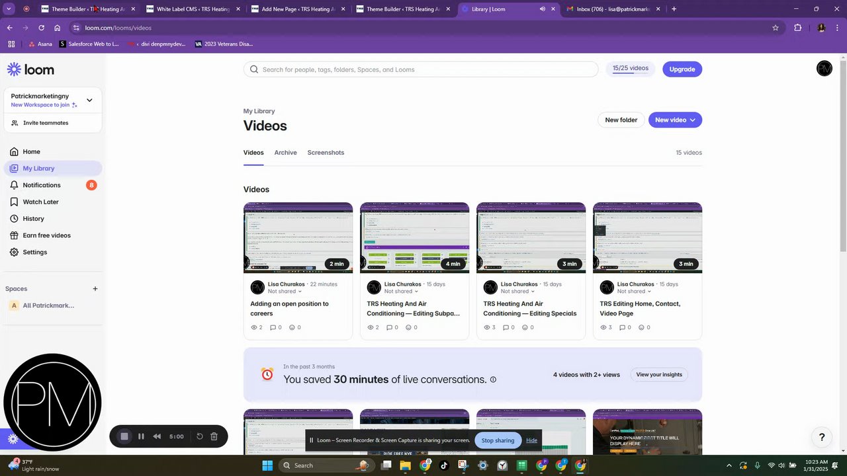The height and width of the screenshot is (476, 847).
Task: Open Not shared dropdown for Editing Home, Contact video
Action: click(x=634, y=291)
